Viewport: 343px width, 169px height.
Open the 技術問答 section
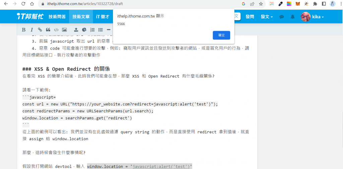(x=57, y=17)
